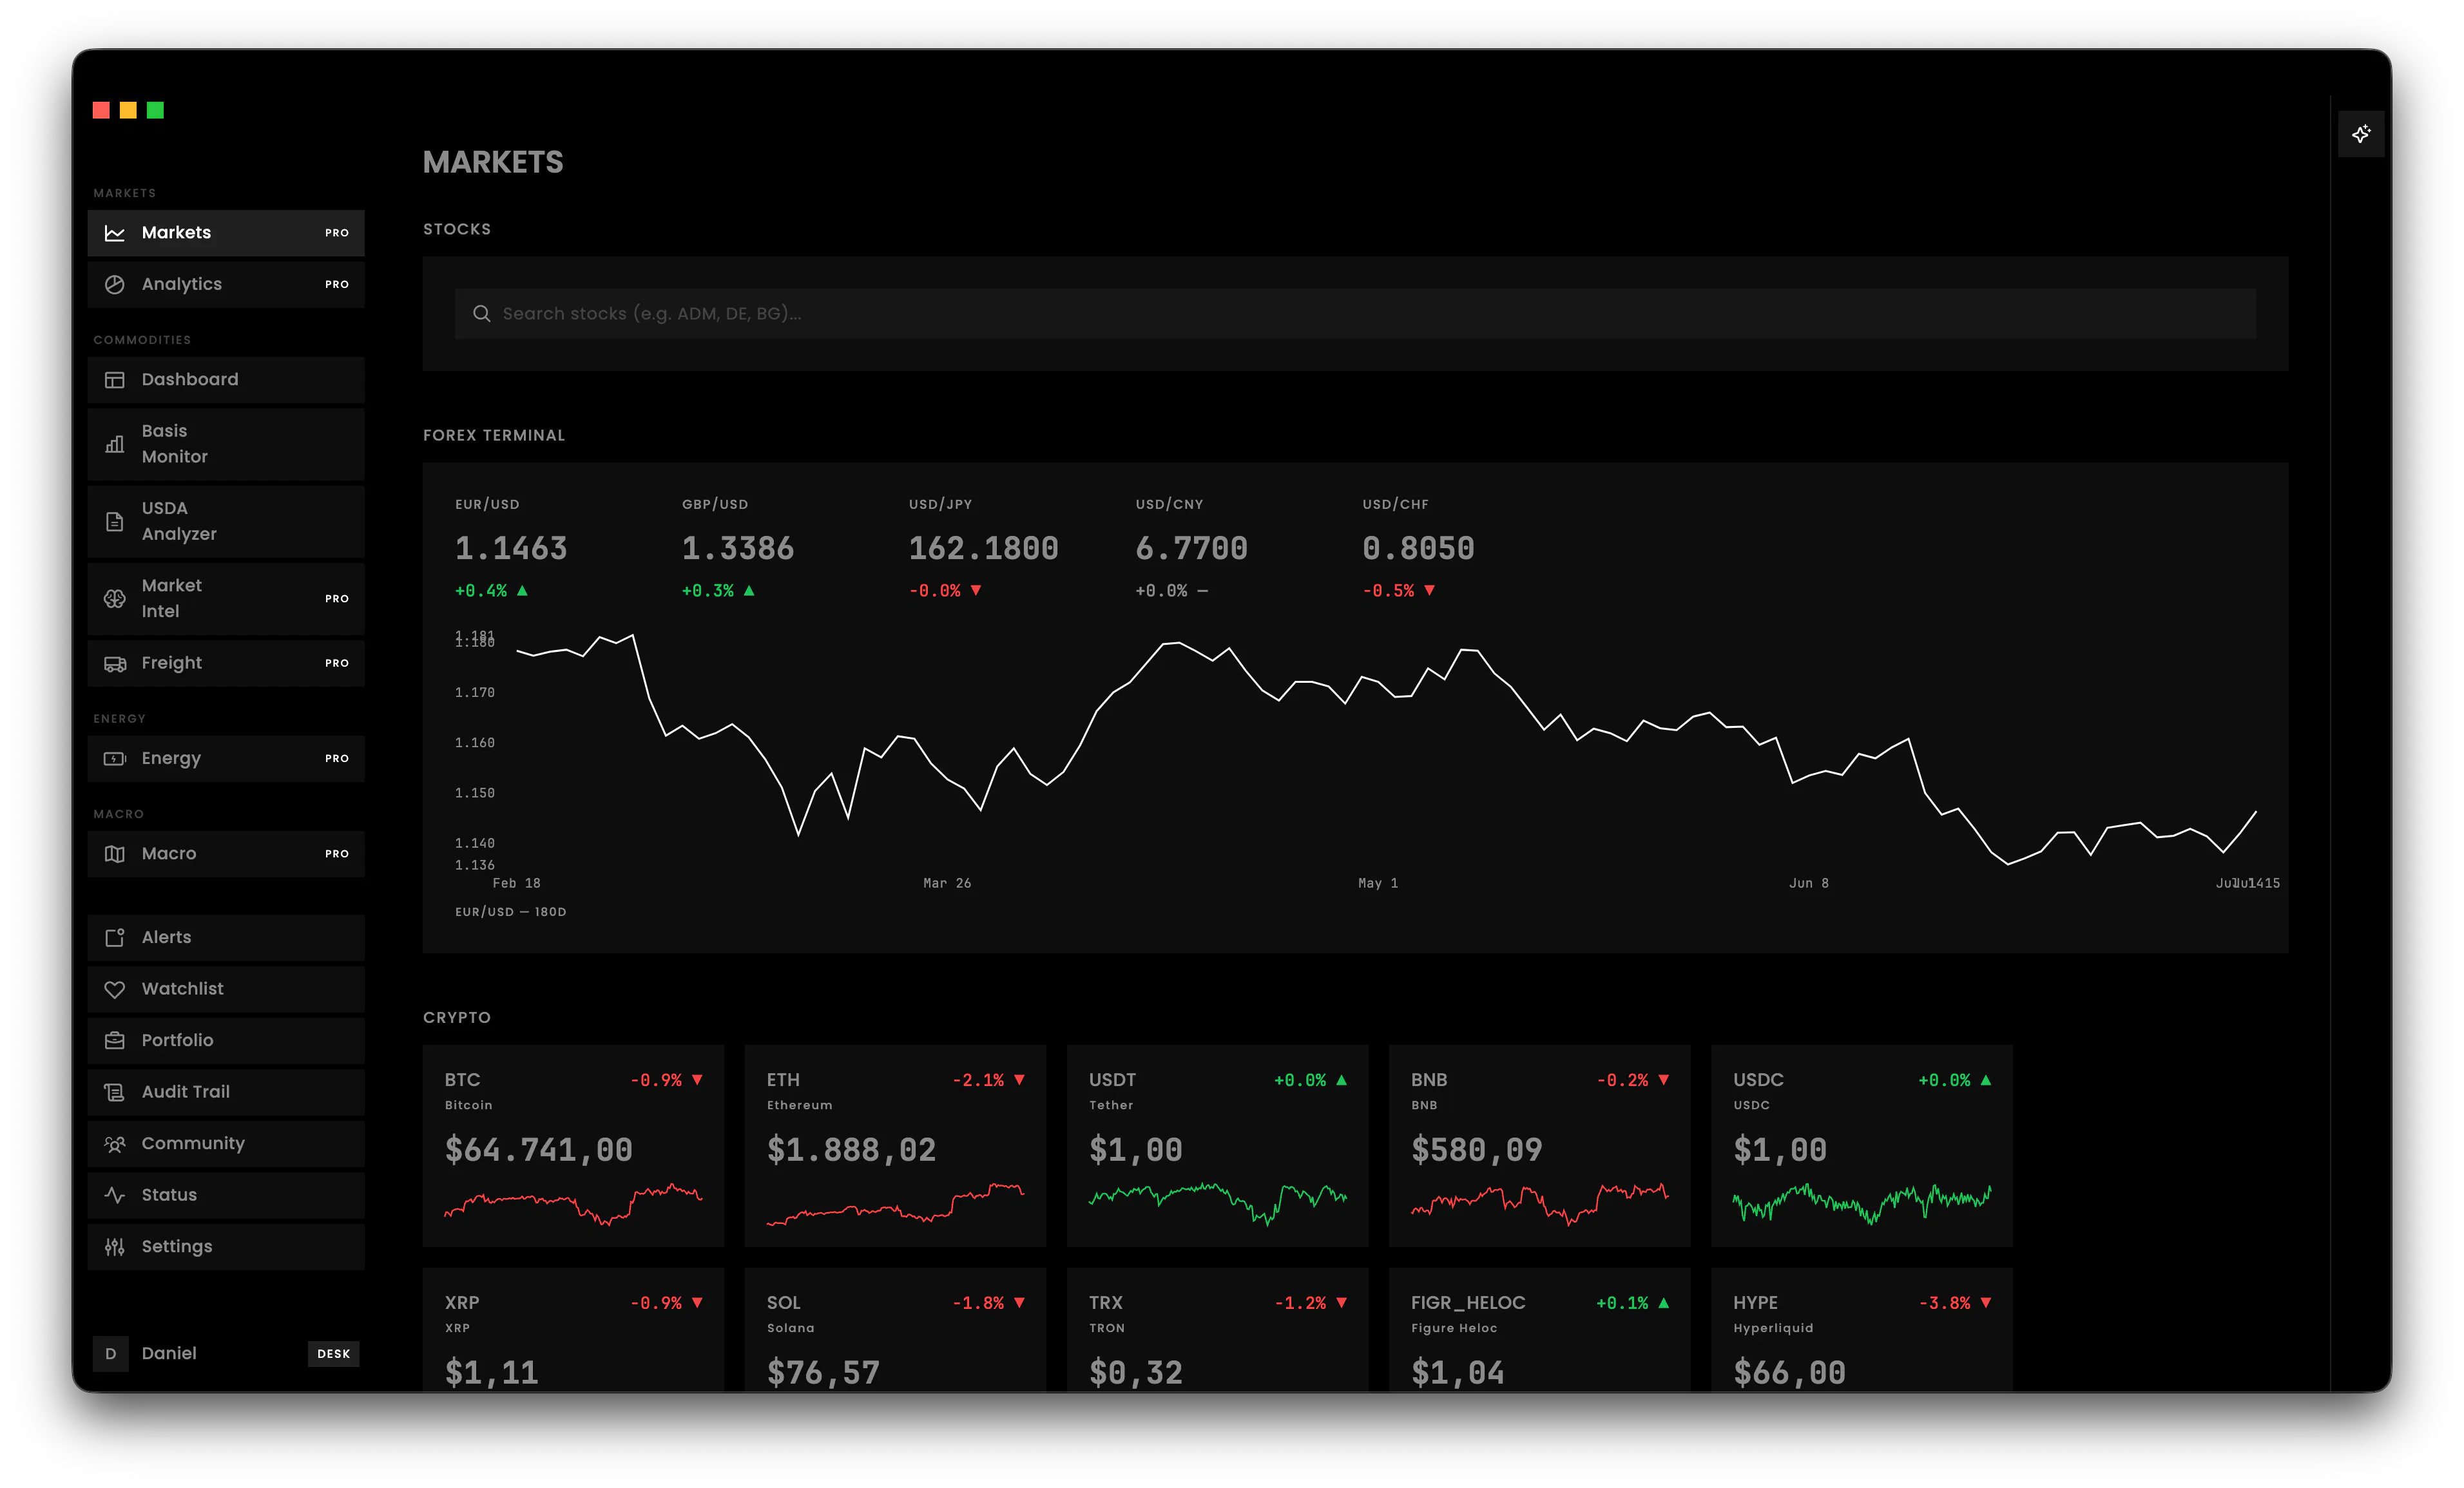2464x1488 pixels.
Task: Click the EUR/USD +0.4% change indicator
Action: (491, 591)
